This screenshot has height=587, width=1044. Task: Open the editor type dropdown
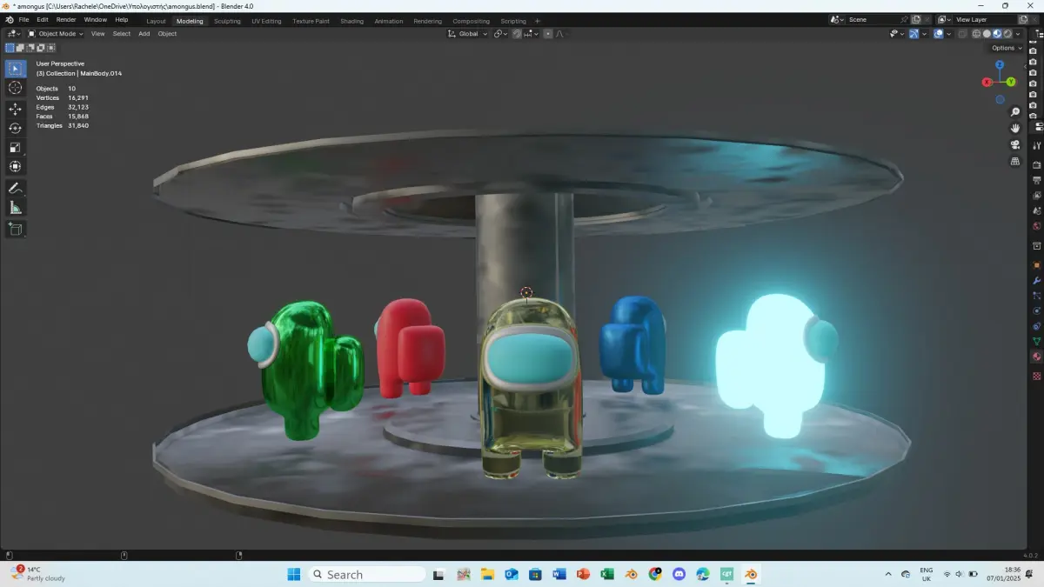tap(14, 34)
